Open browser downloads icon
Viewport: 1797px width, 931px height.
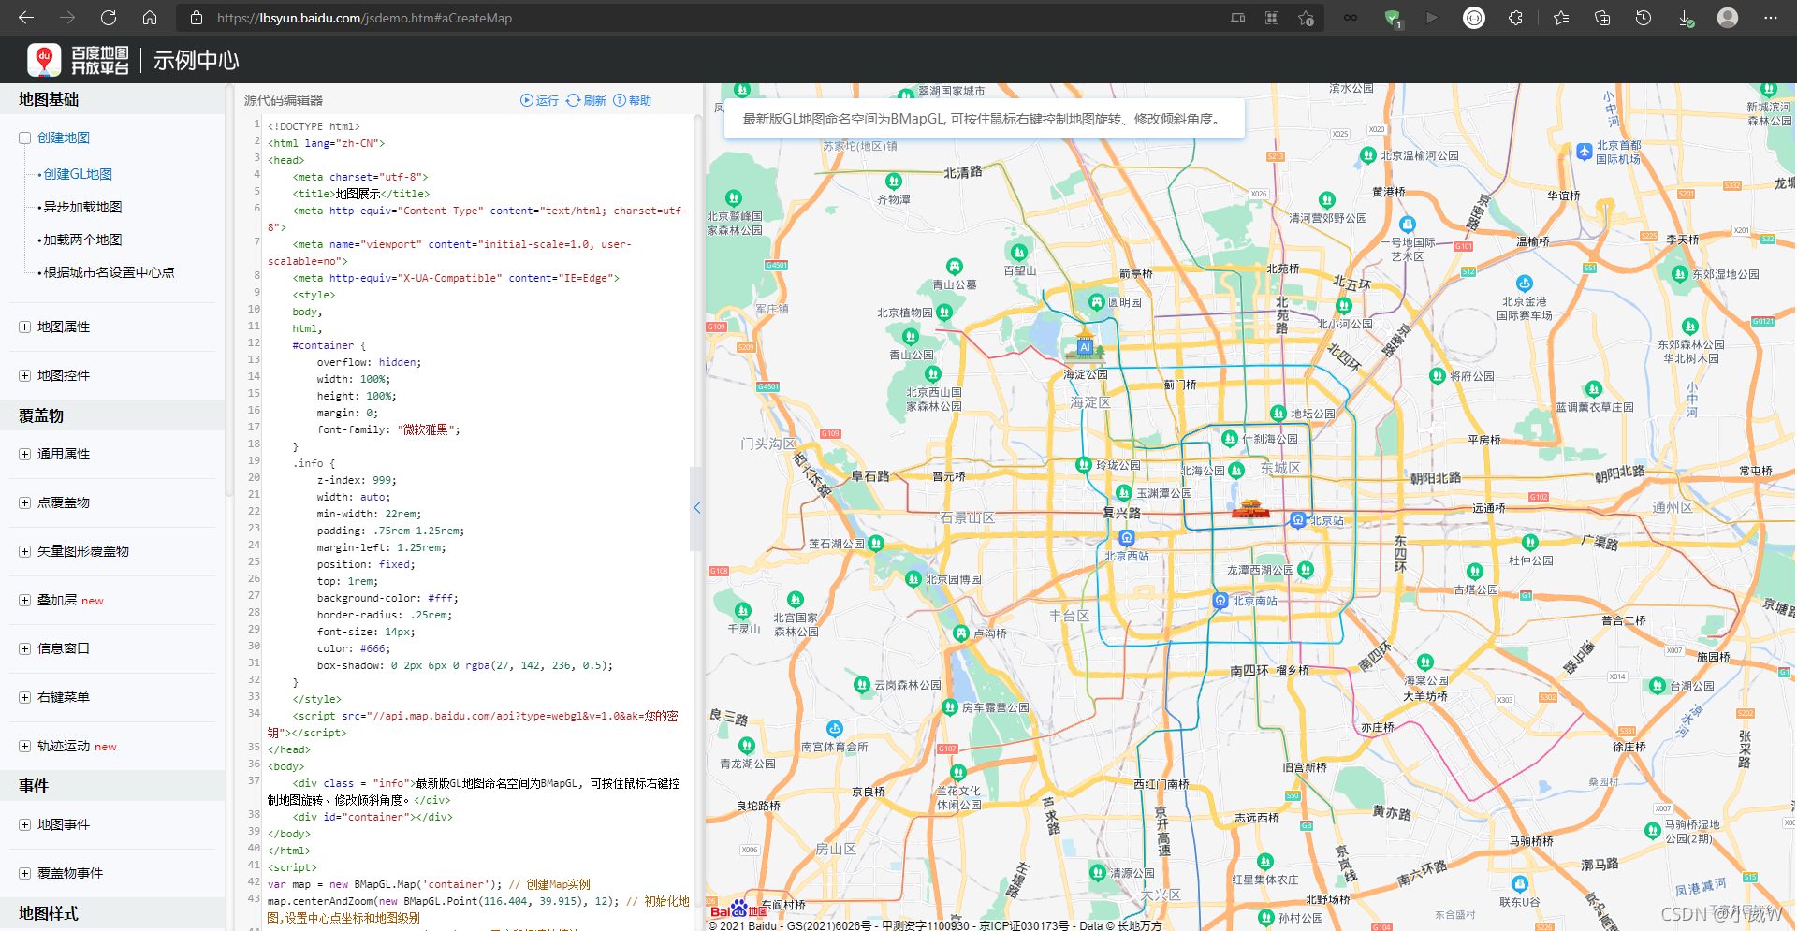click(1685, 18)
